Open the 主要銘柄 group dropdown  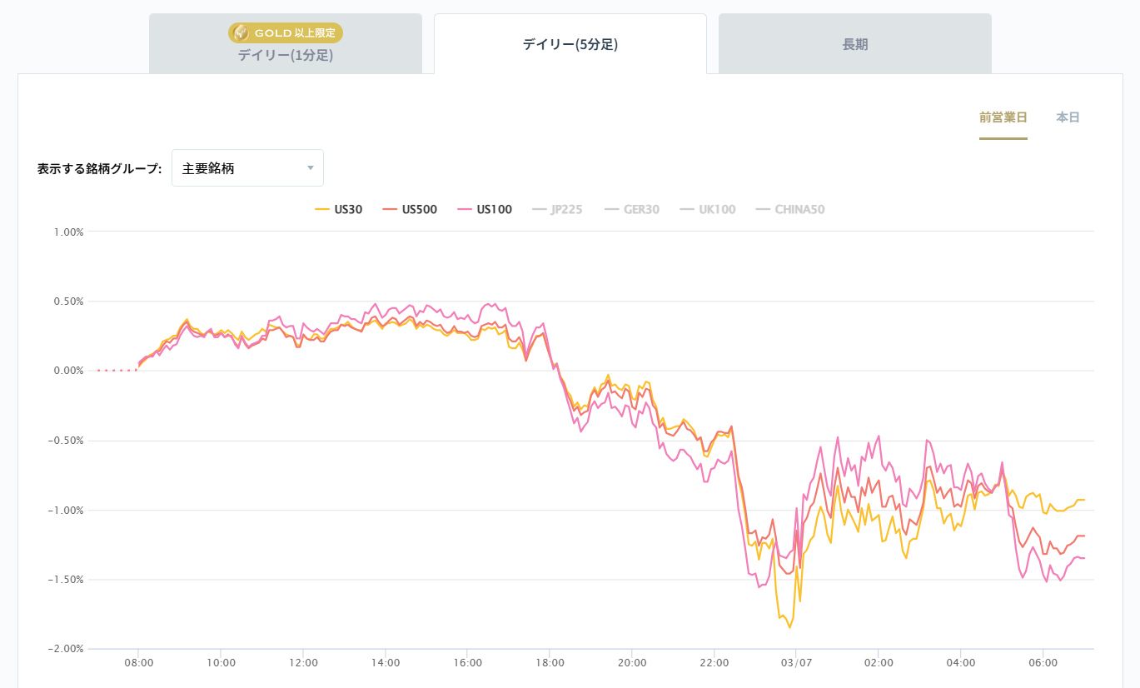point(247,168)
